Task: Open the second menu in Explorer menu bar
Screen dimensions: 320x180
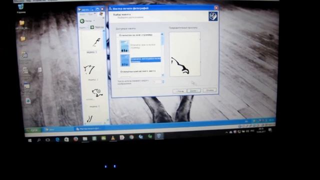Action: [90, 14]
